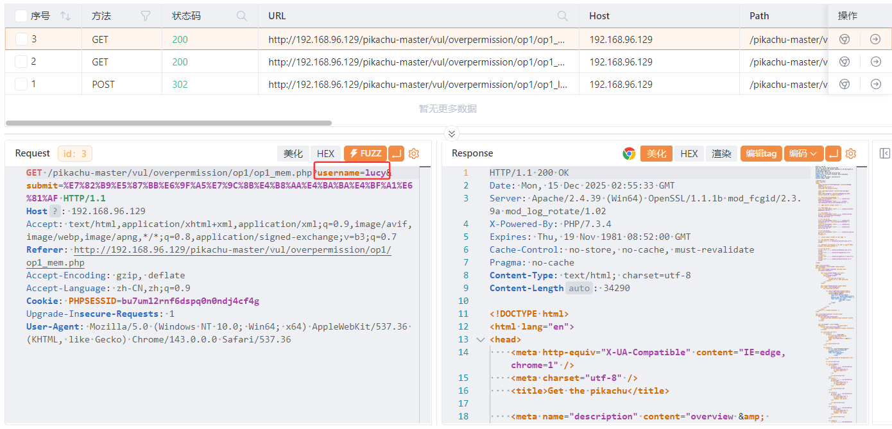The height and width of the screenshot is (429, 892).
Task: Click the horizontal scrollbar under the table
Action: pyautogui.click(x=169, y=122)
